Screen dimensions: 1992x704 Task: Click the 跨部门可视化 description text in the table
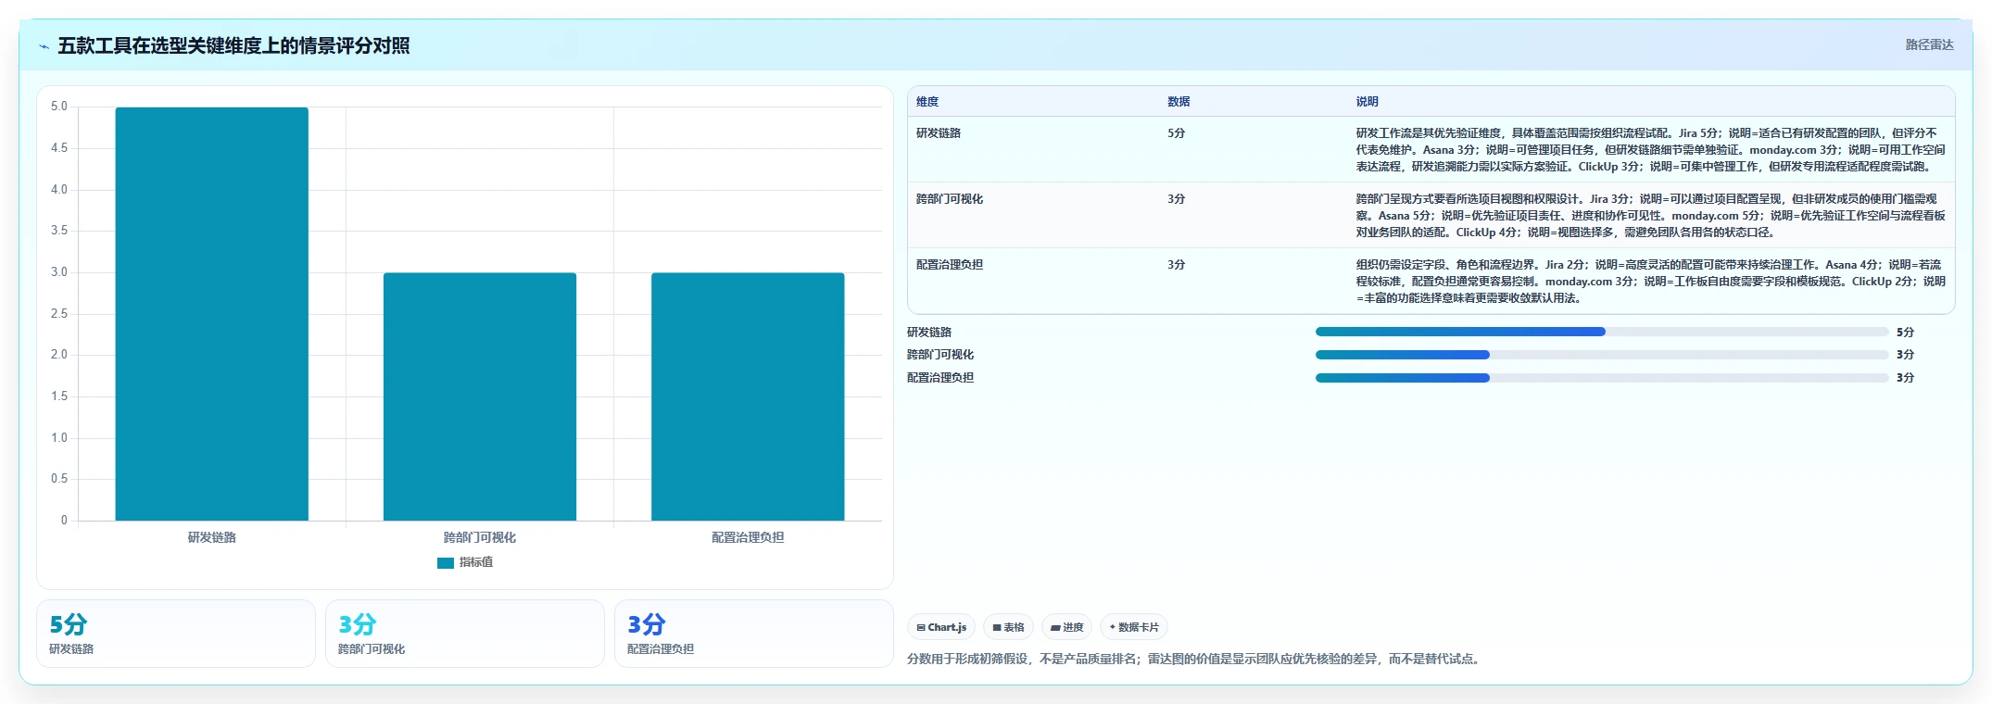pos(1650,216)
